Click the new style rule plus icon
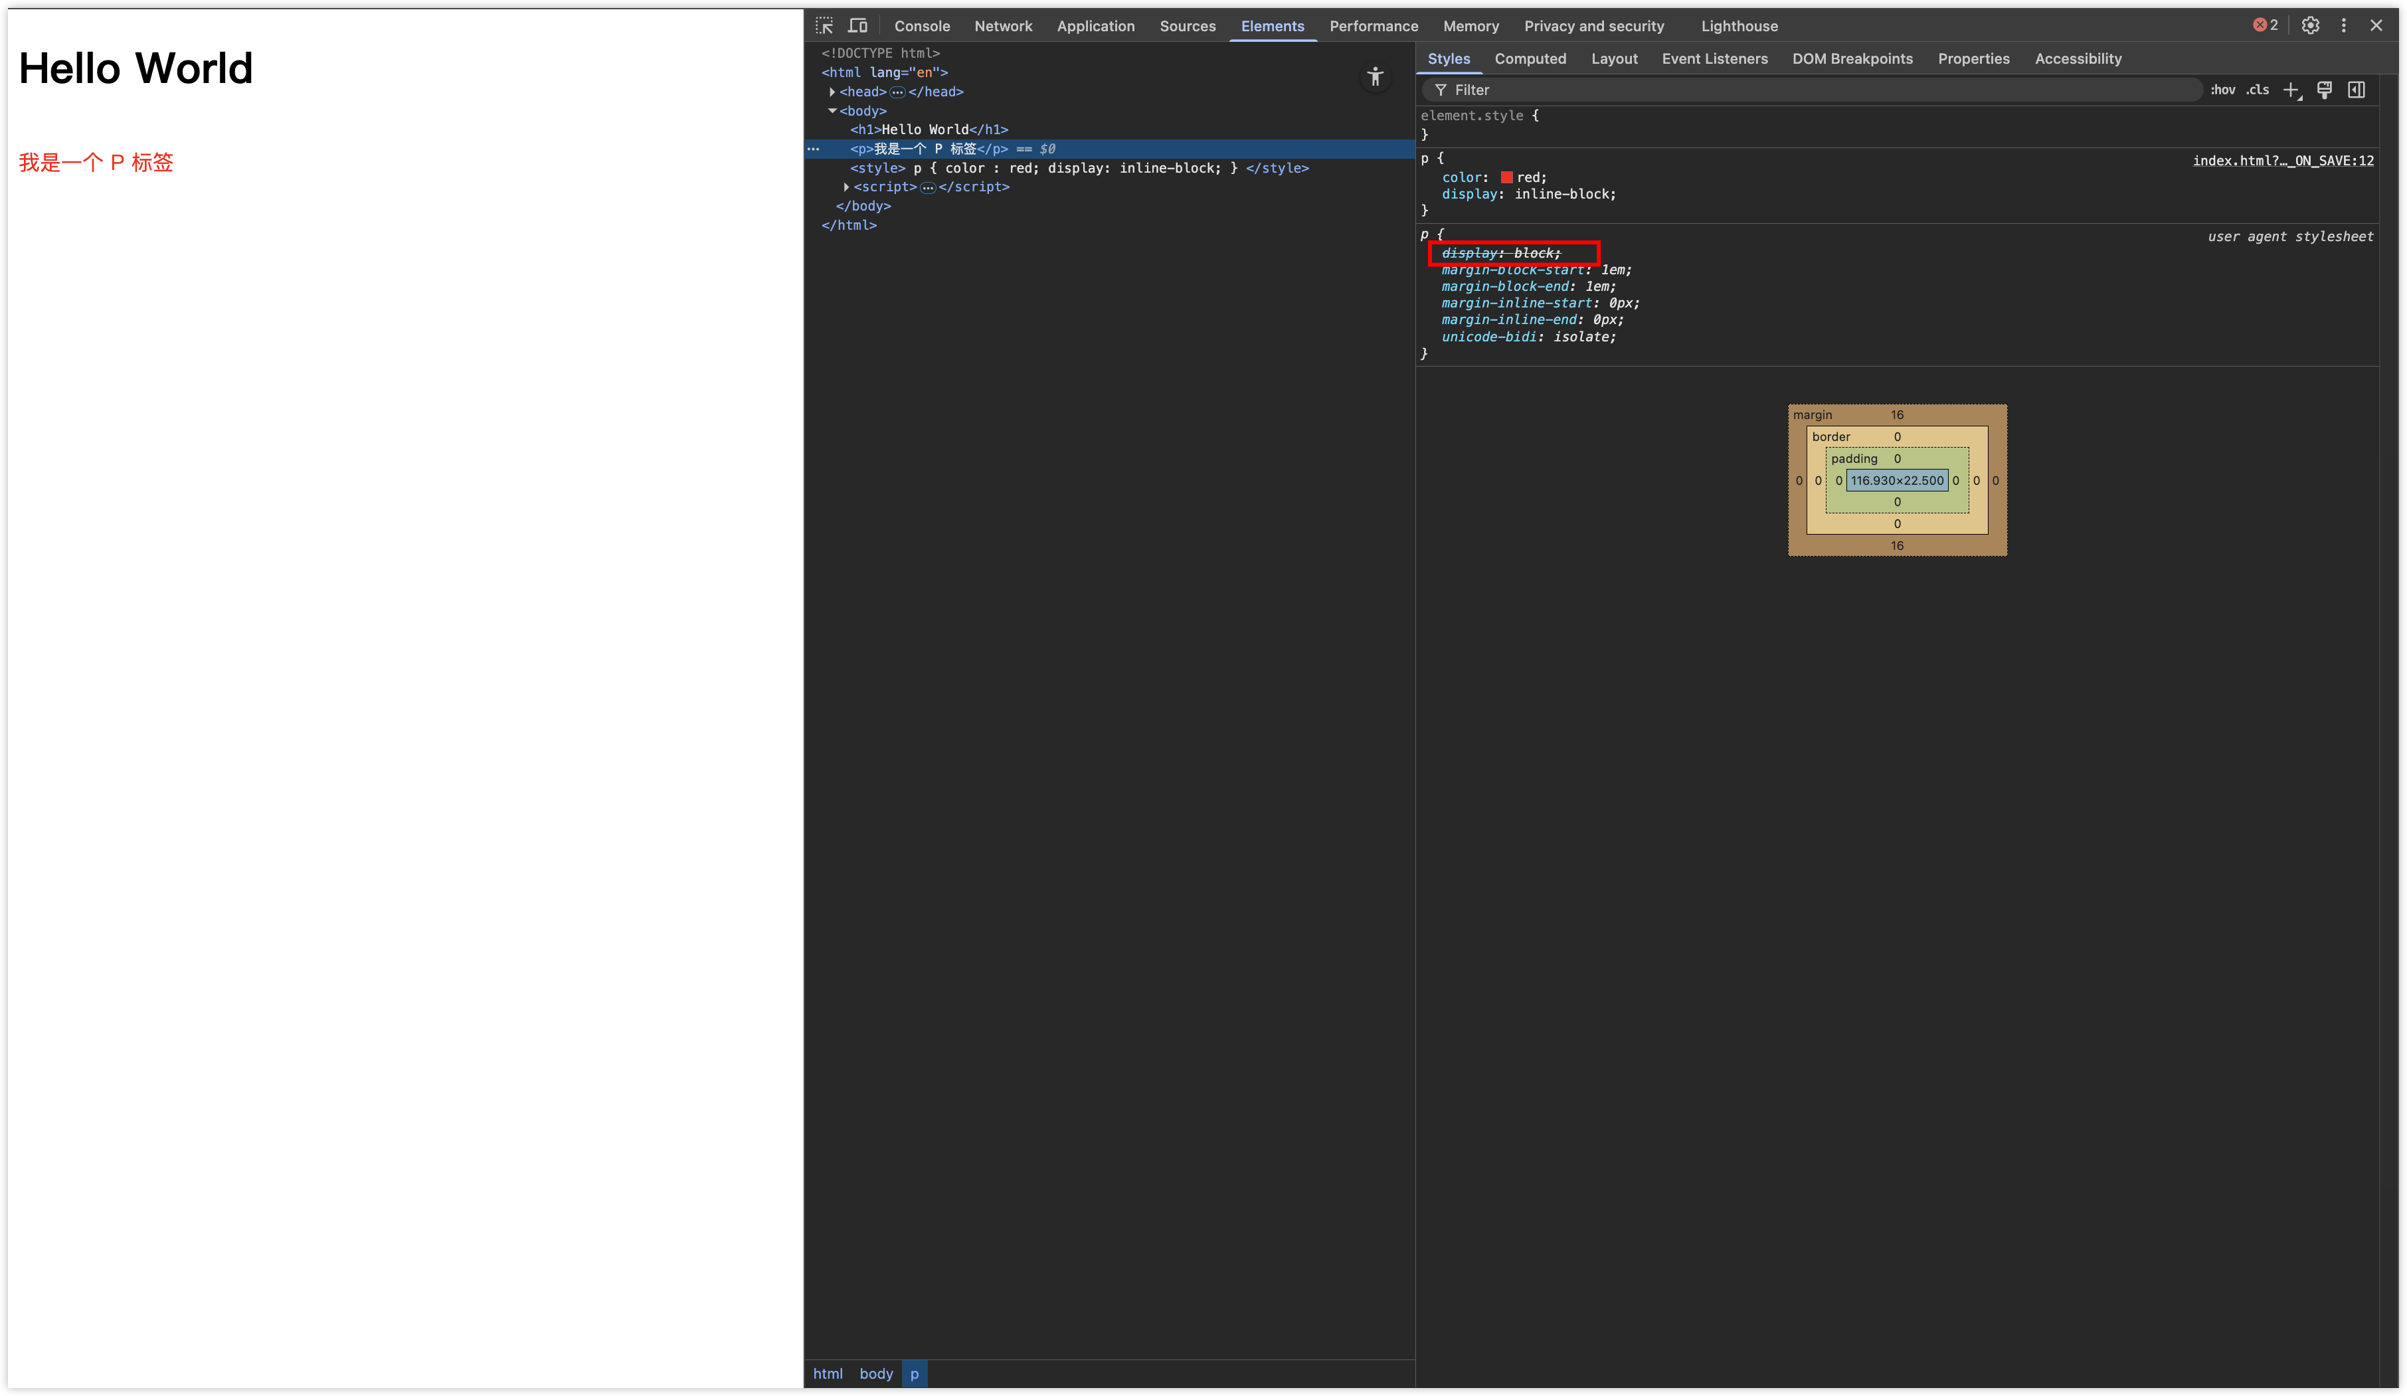The image size is (2407, 1396). (2291, 90)
